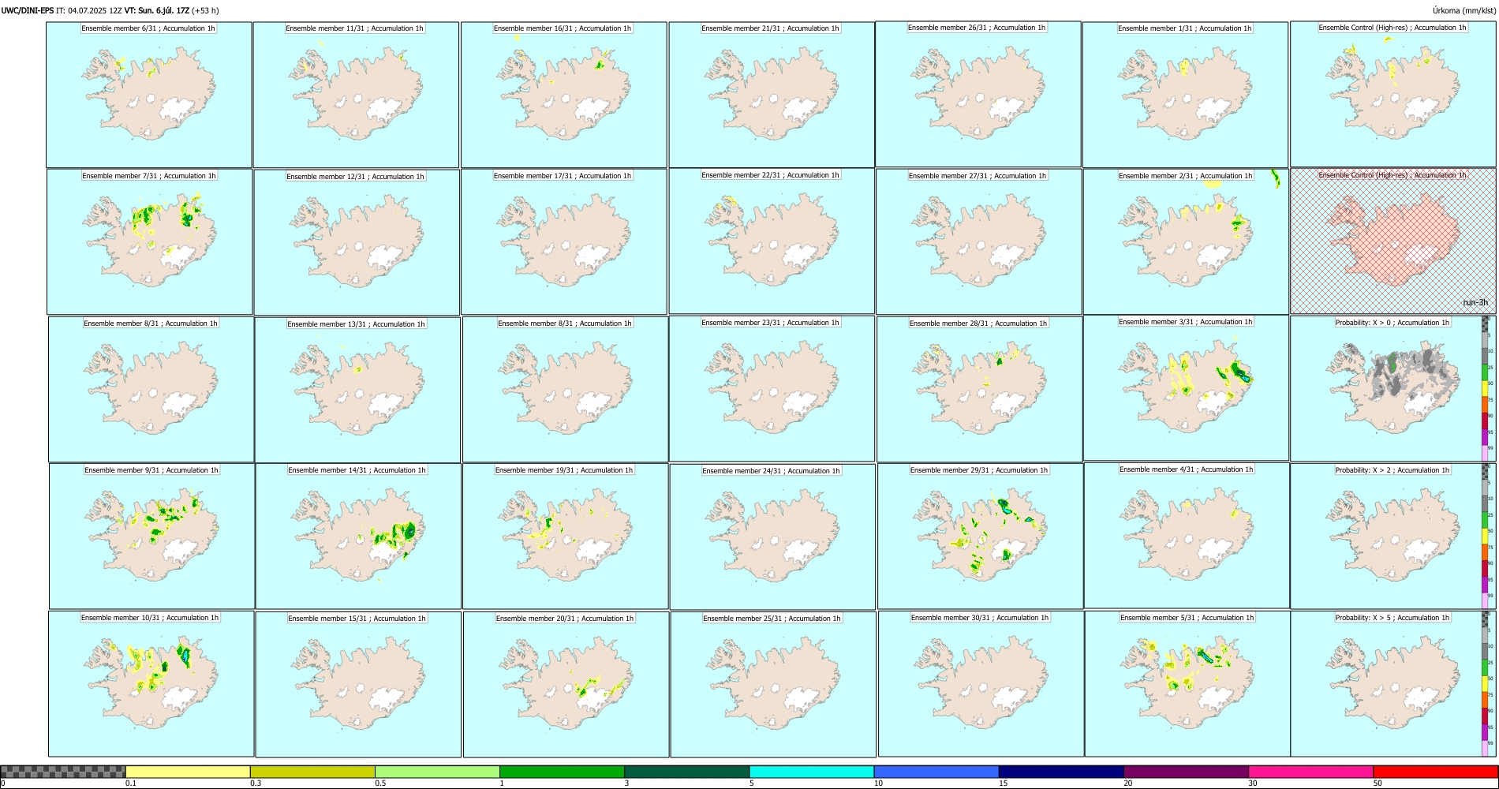Screen dimensions: 1499x789
Task: Open the Ensemble member 7/31 precipitation map
Action: 150,241
